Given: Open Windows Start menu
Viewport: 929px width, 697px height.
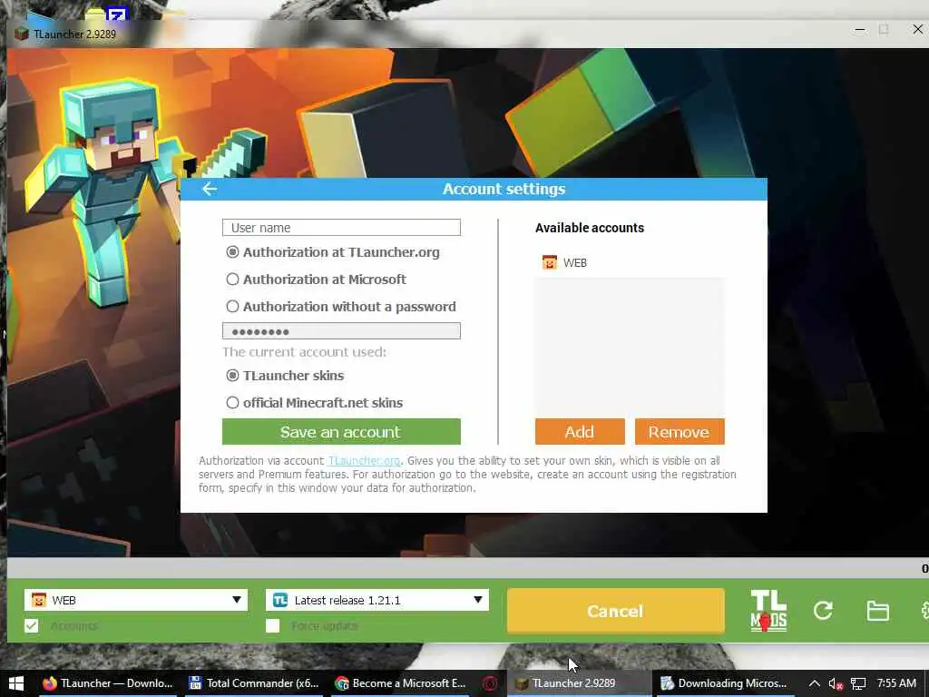Looking at the screenshot, I should 16,682.
